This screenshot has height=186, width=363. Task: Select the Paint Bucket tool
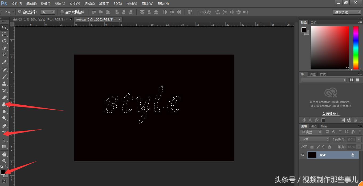click(x=4, y=104)
